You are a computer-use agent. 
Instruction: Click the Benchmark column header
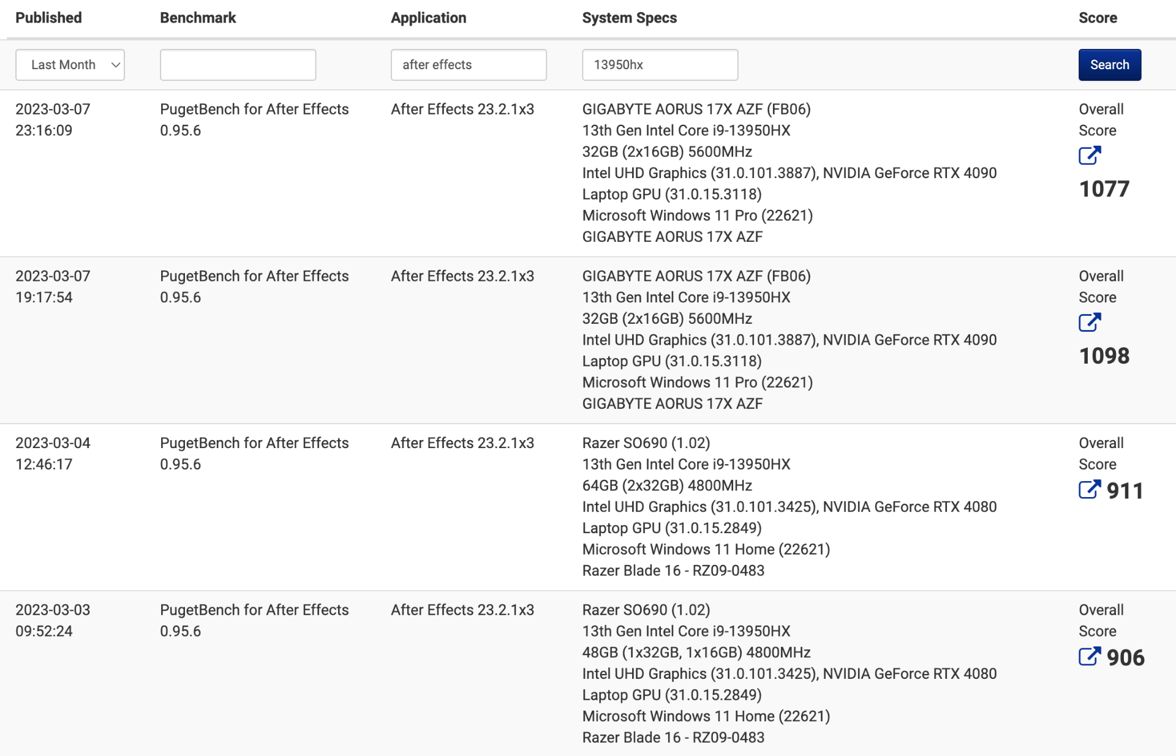[199, 17]
